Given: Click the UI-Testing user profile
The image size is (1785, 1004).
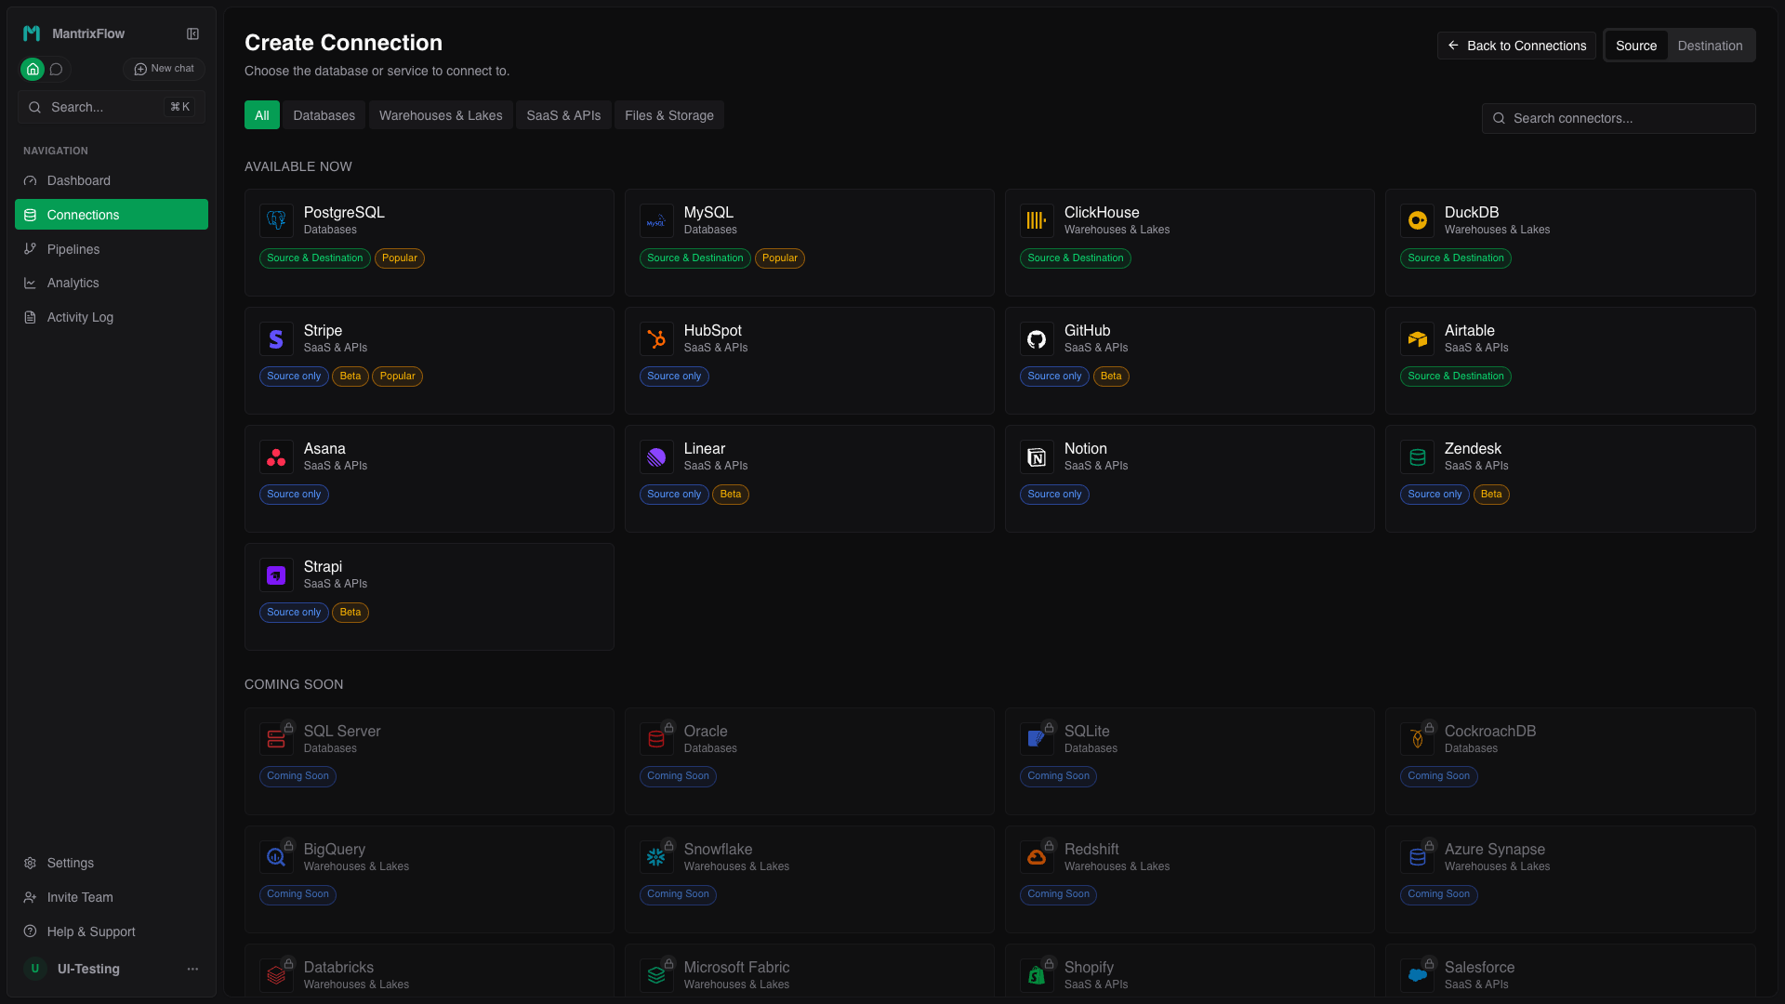Looking at the screenshot, I should click(x=88, y=969).
